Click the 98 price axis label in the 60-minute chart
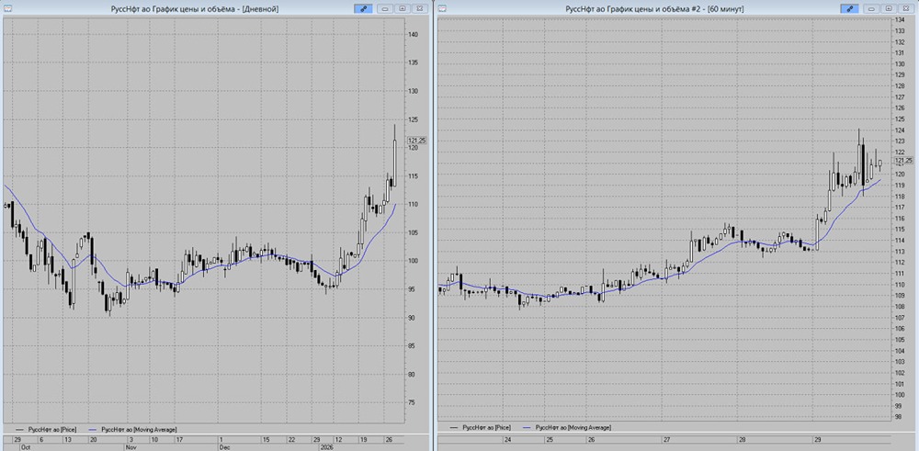 pyautogui.click(x=901, y=417)
